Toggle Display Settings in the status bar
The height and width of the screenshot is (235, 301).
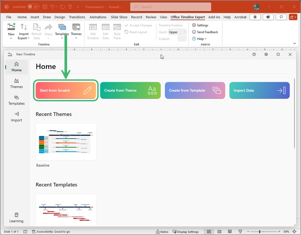[186, 231]
